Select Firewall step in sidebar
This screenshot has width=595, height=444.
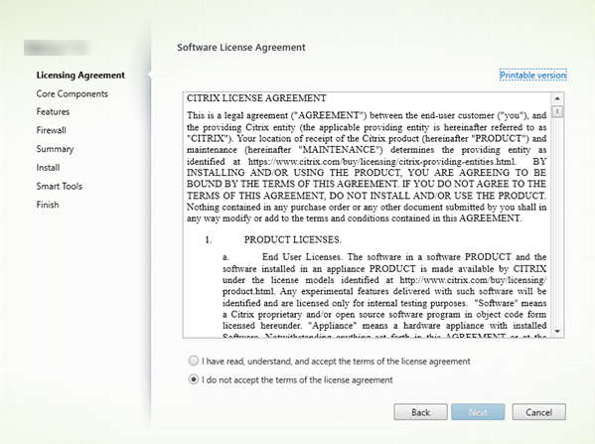pos(52,130)
